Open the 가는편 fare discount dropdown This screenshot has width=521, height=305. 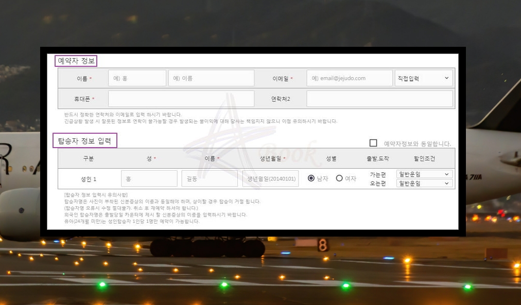pos(424,174)
